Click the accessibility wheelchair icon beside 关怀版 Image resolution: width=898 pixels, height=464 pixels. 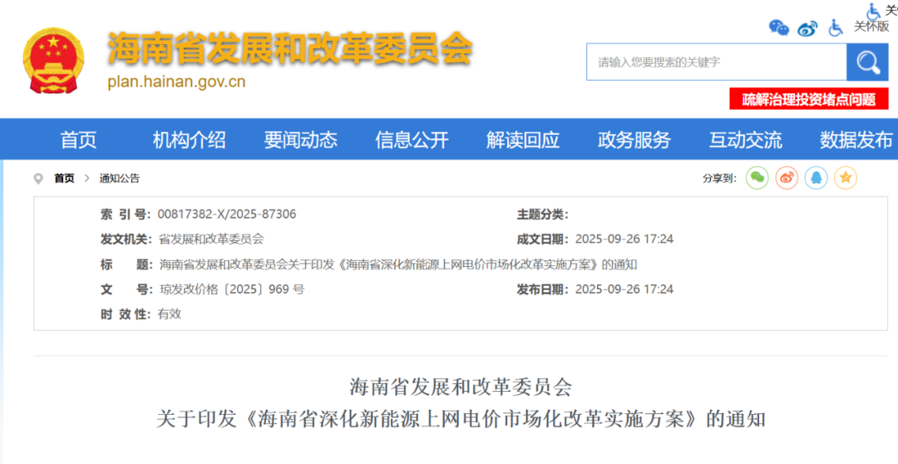click(836, 27)
